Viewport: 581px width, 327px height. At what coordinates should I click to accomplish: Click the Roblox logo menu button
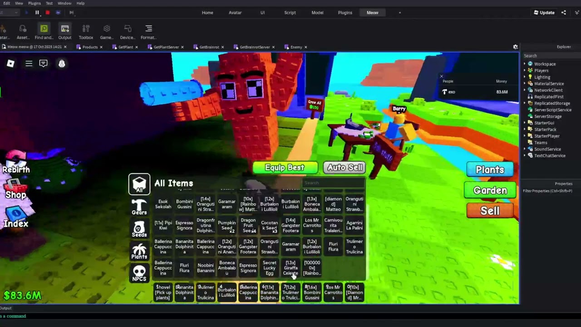pos(10,64)
